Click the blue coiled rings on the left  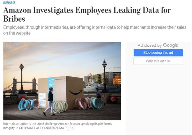coord(26,105)
